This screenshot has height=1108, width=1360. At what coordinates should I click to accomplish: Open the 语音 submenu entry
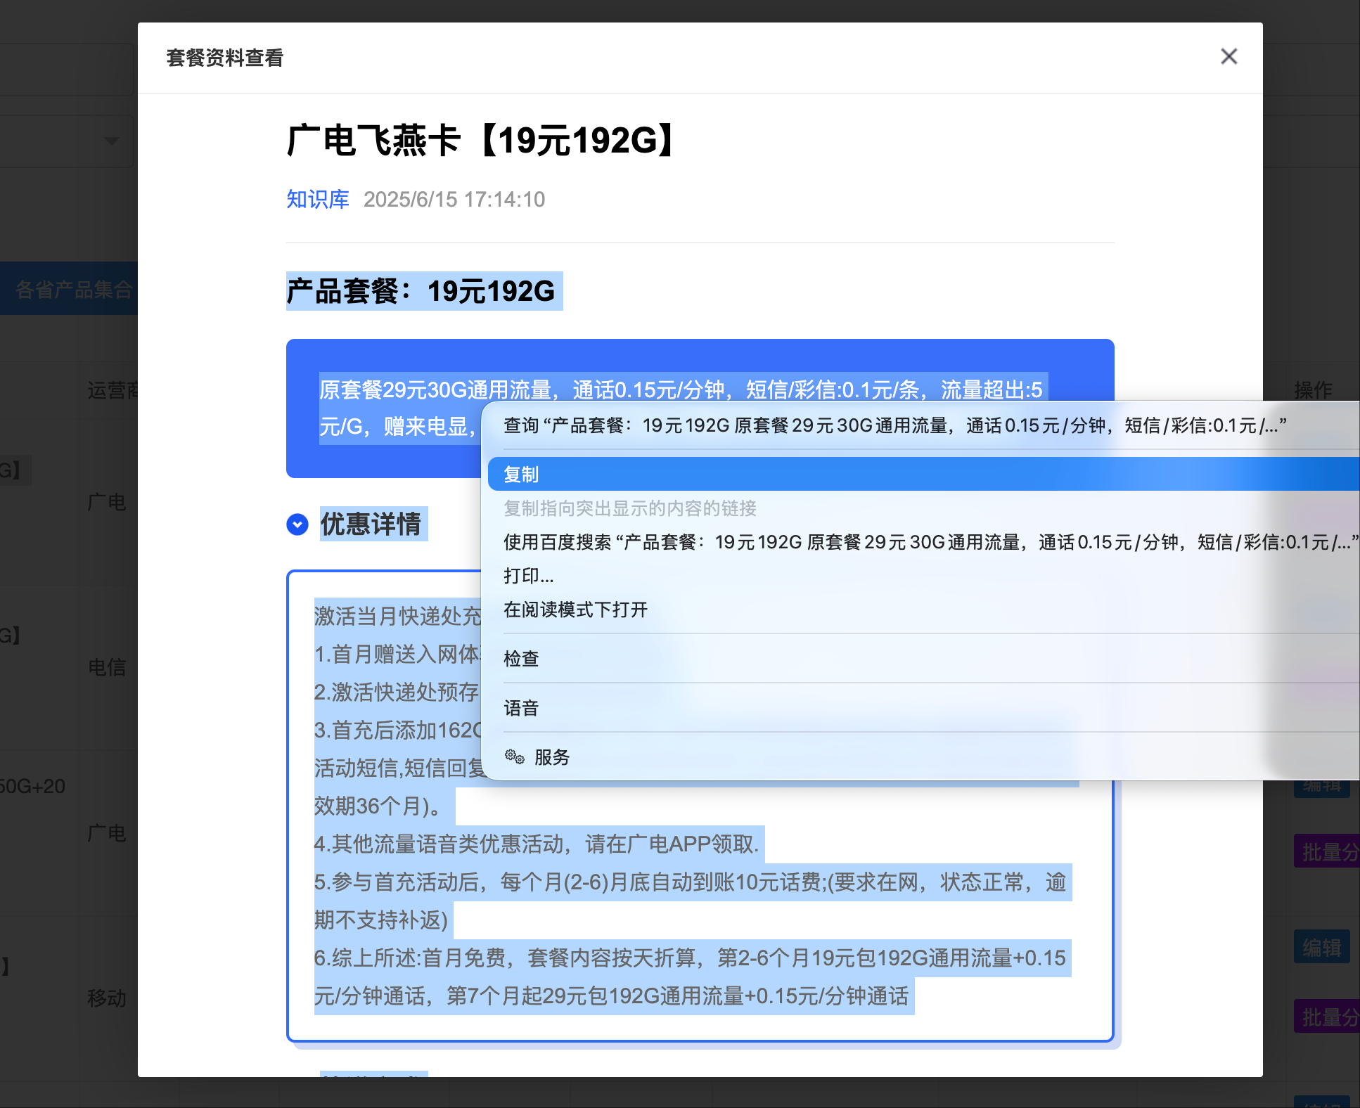pos(923,708)
